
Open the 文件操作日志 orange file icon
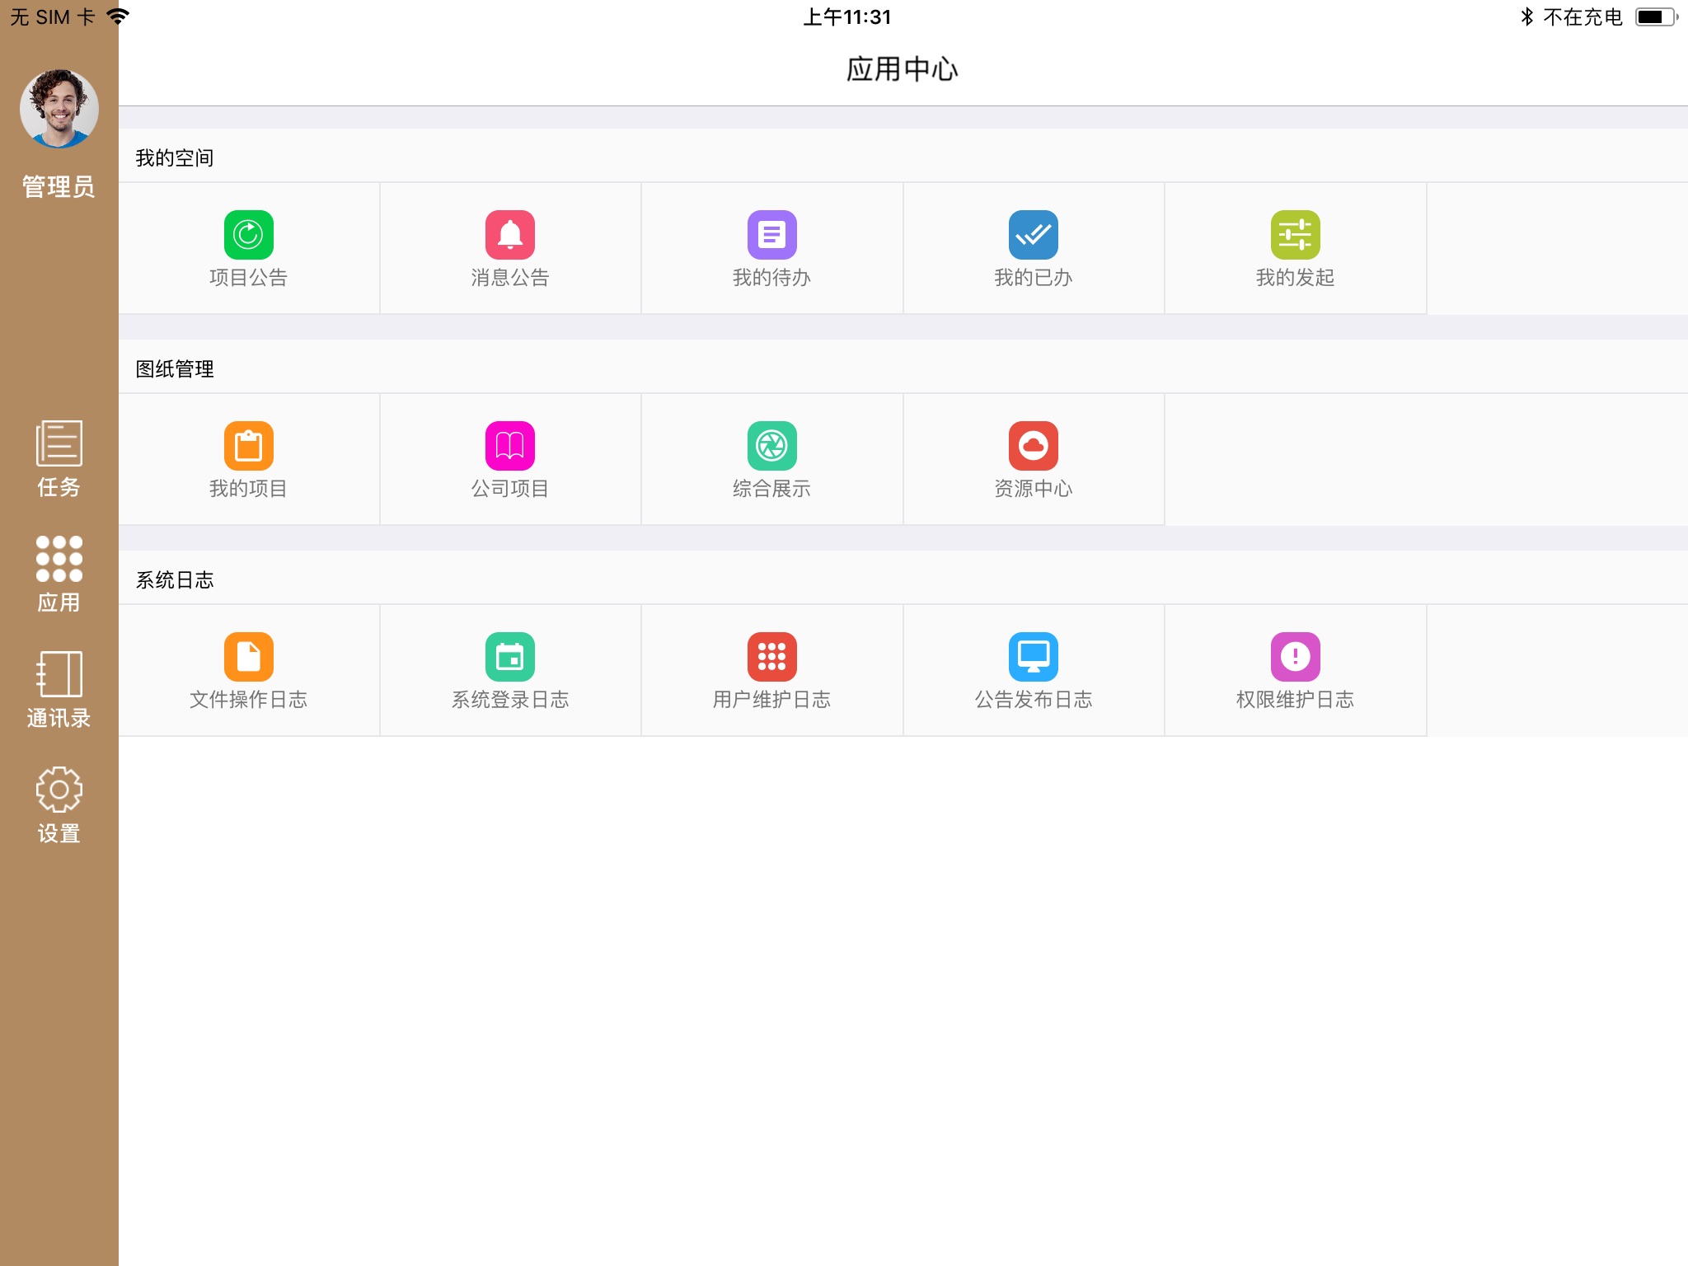coord(248,657)
